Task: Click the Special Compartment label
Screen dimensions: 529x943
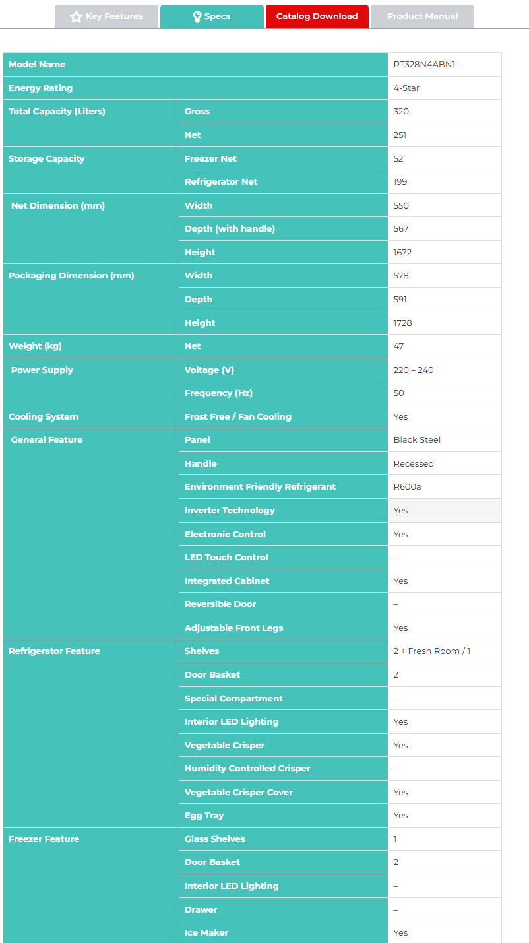Action: (233, 699)
